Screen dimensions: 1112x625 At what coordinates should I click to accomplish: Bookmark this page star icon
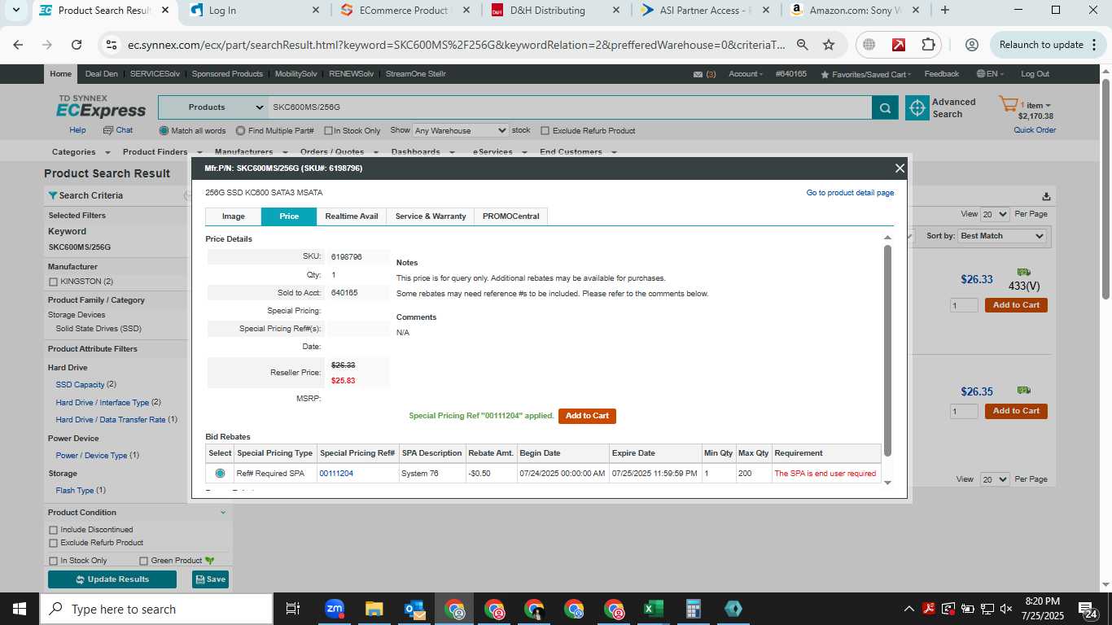click(x=829, y=45)
